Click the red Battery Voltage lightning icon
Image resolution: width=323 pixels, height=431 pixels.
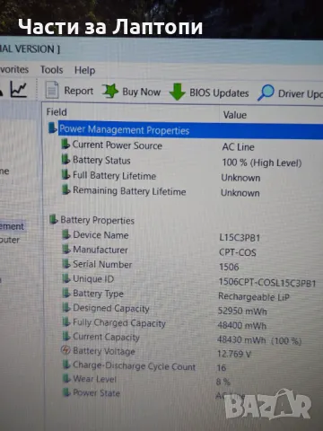click(x=65, y=350)
